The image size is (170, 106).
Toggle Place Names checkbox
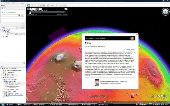point(4,72)
